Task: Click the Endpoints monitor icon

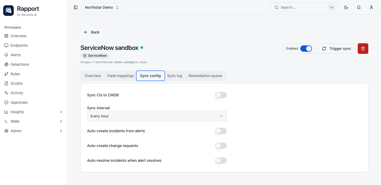Action: [x=6, y=45]
